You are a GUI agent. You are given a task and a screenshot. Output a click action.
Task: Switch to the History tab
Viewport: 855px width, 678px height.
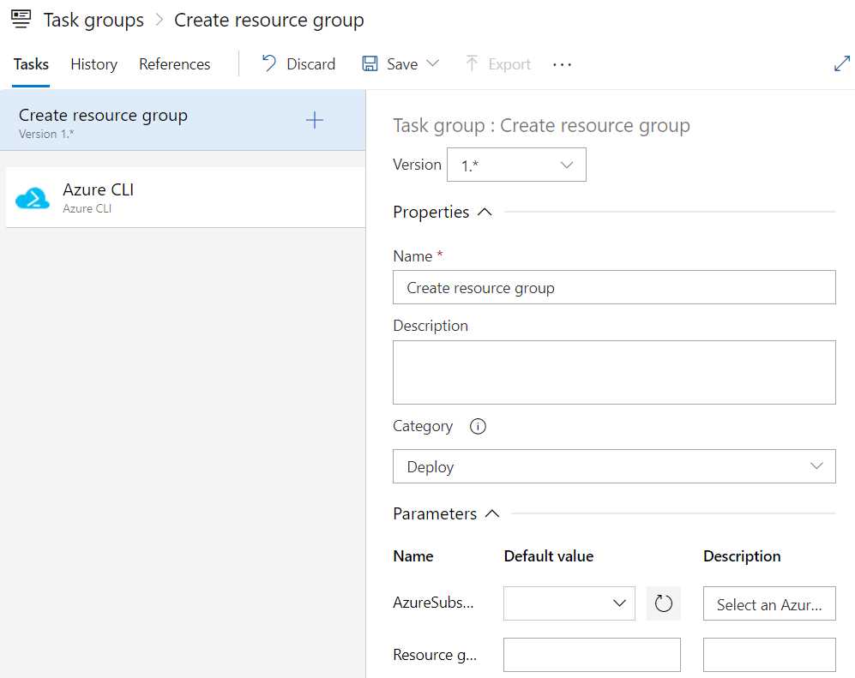pos(93,63)
